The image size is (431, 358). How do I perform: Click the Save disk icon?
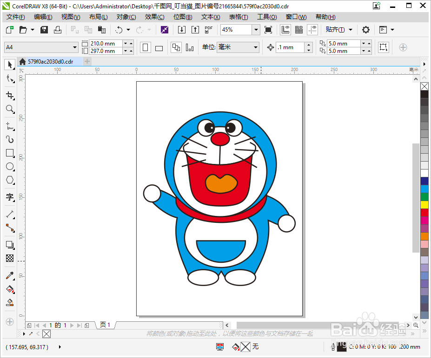(x=44, y=30)
